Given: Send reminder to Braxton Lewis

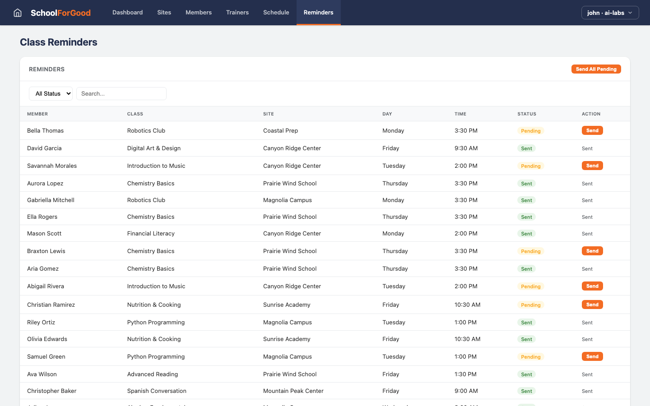Looking at the screenshot, I should (592, 250).
